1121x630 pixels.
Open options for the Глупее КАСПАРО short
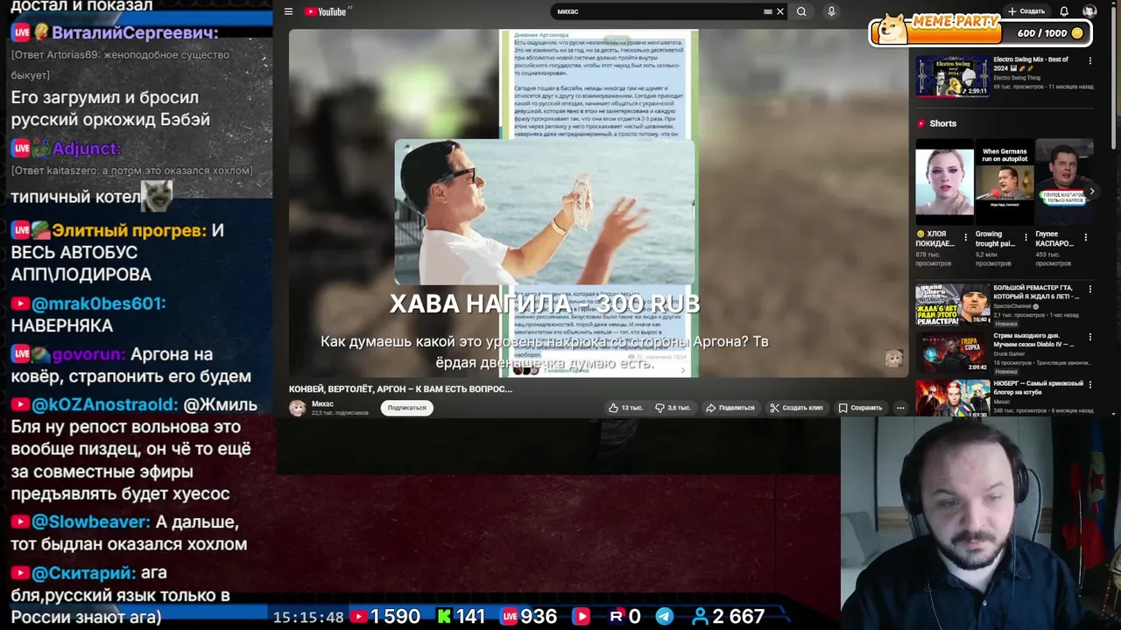[x=1086, y=237]
